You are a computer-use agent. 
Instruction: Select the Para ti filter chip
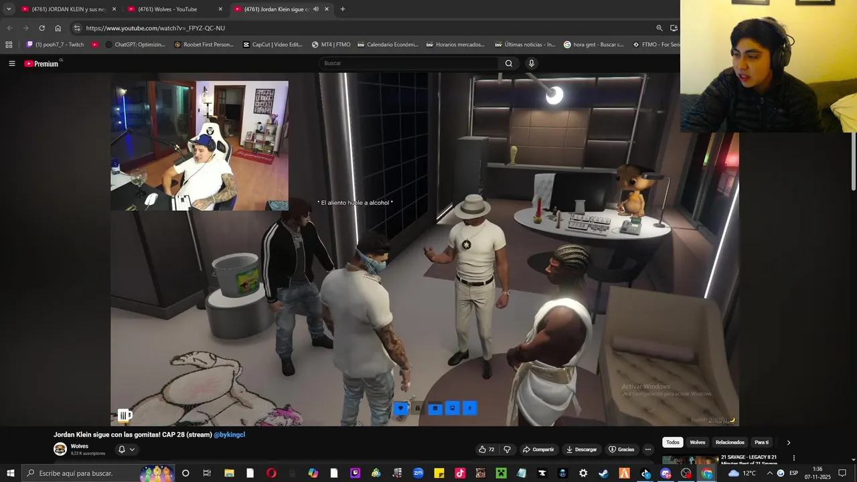coord(762,443)
